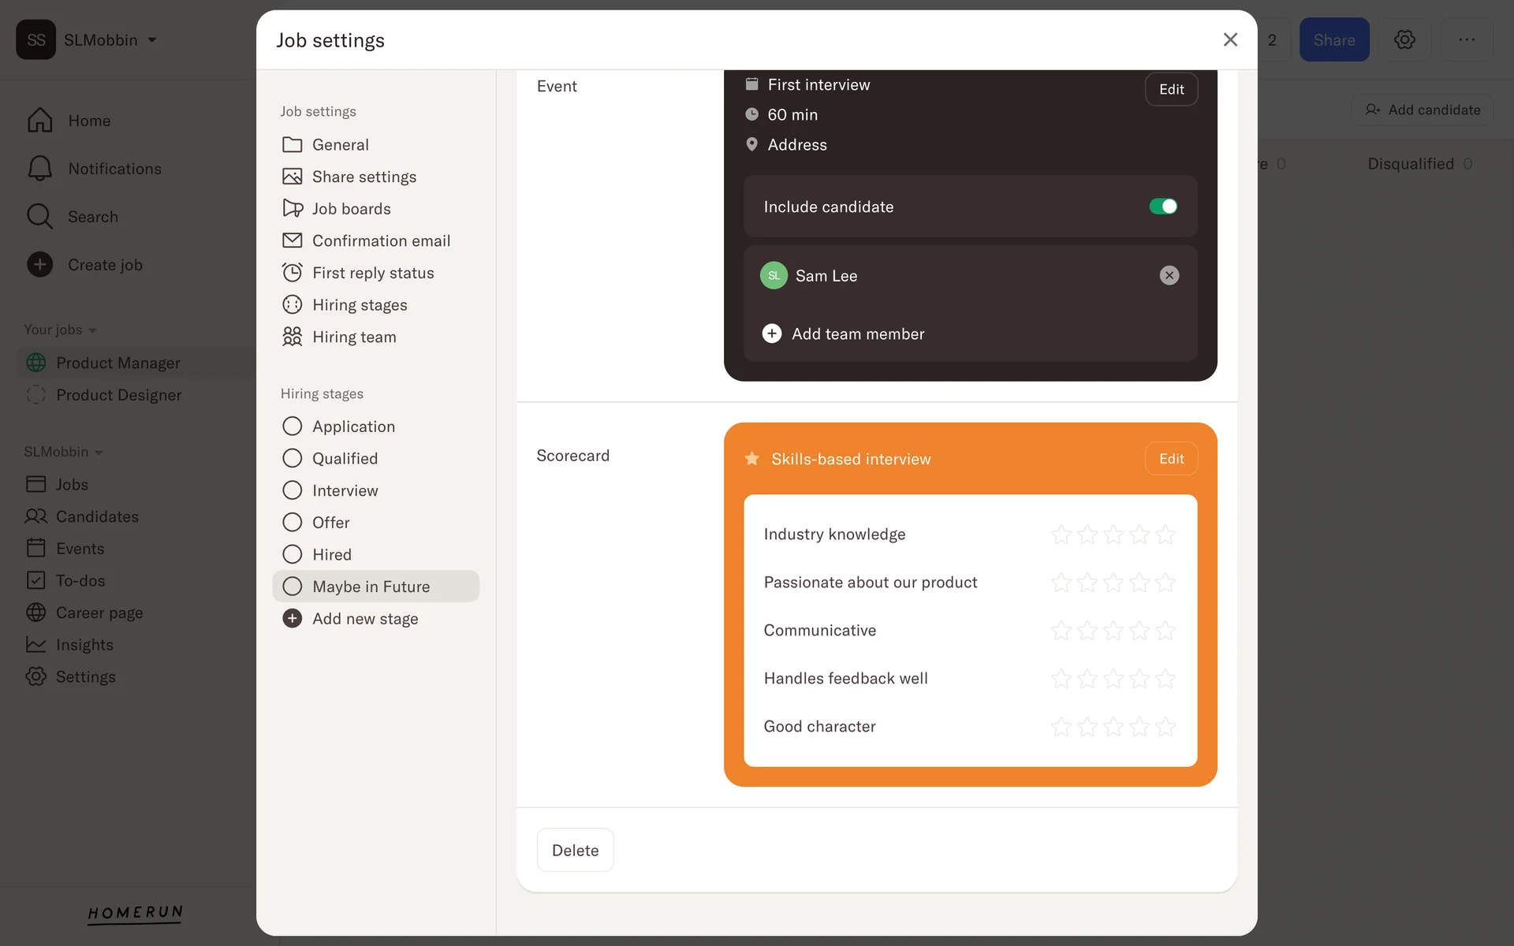Image resolution: width=1514 pixels, height=946 pixels.
Task: Open the General settings menu item
Action: tap(340, 144)
